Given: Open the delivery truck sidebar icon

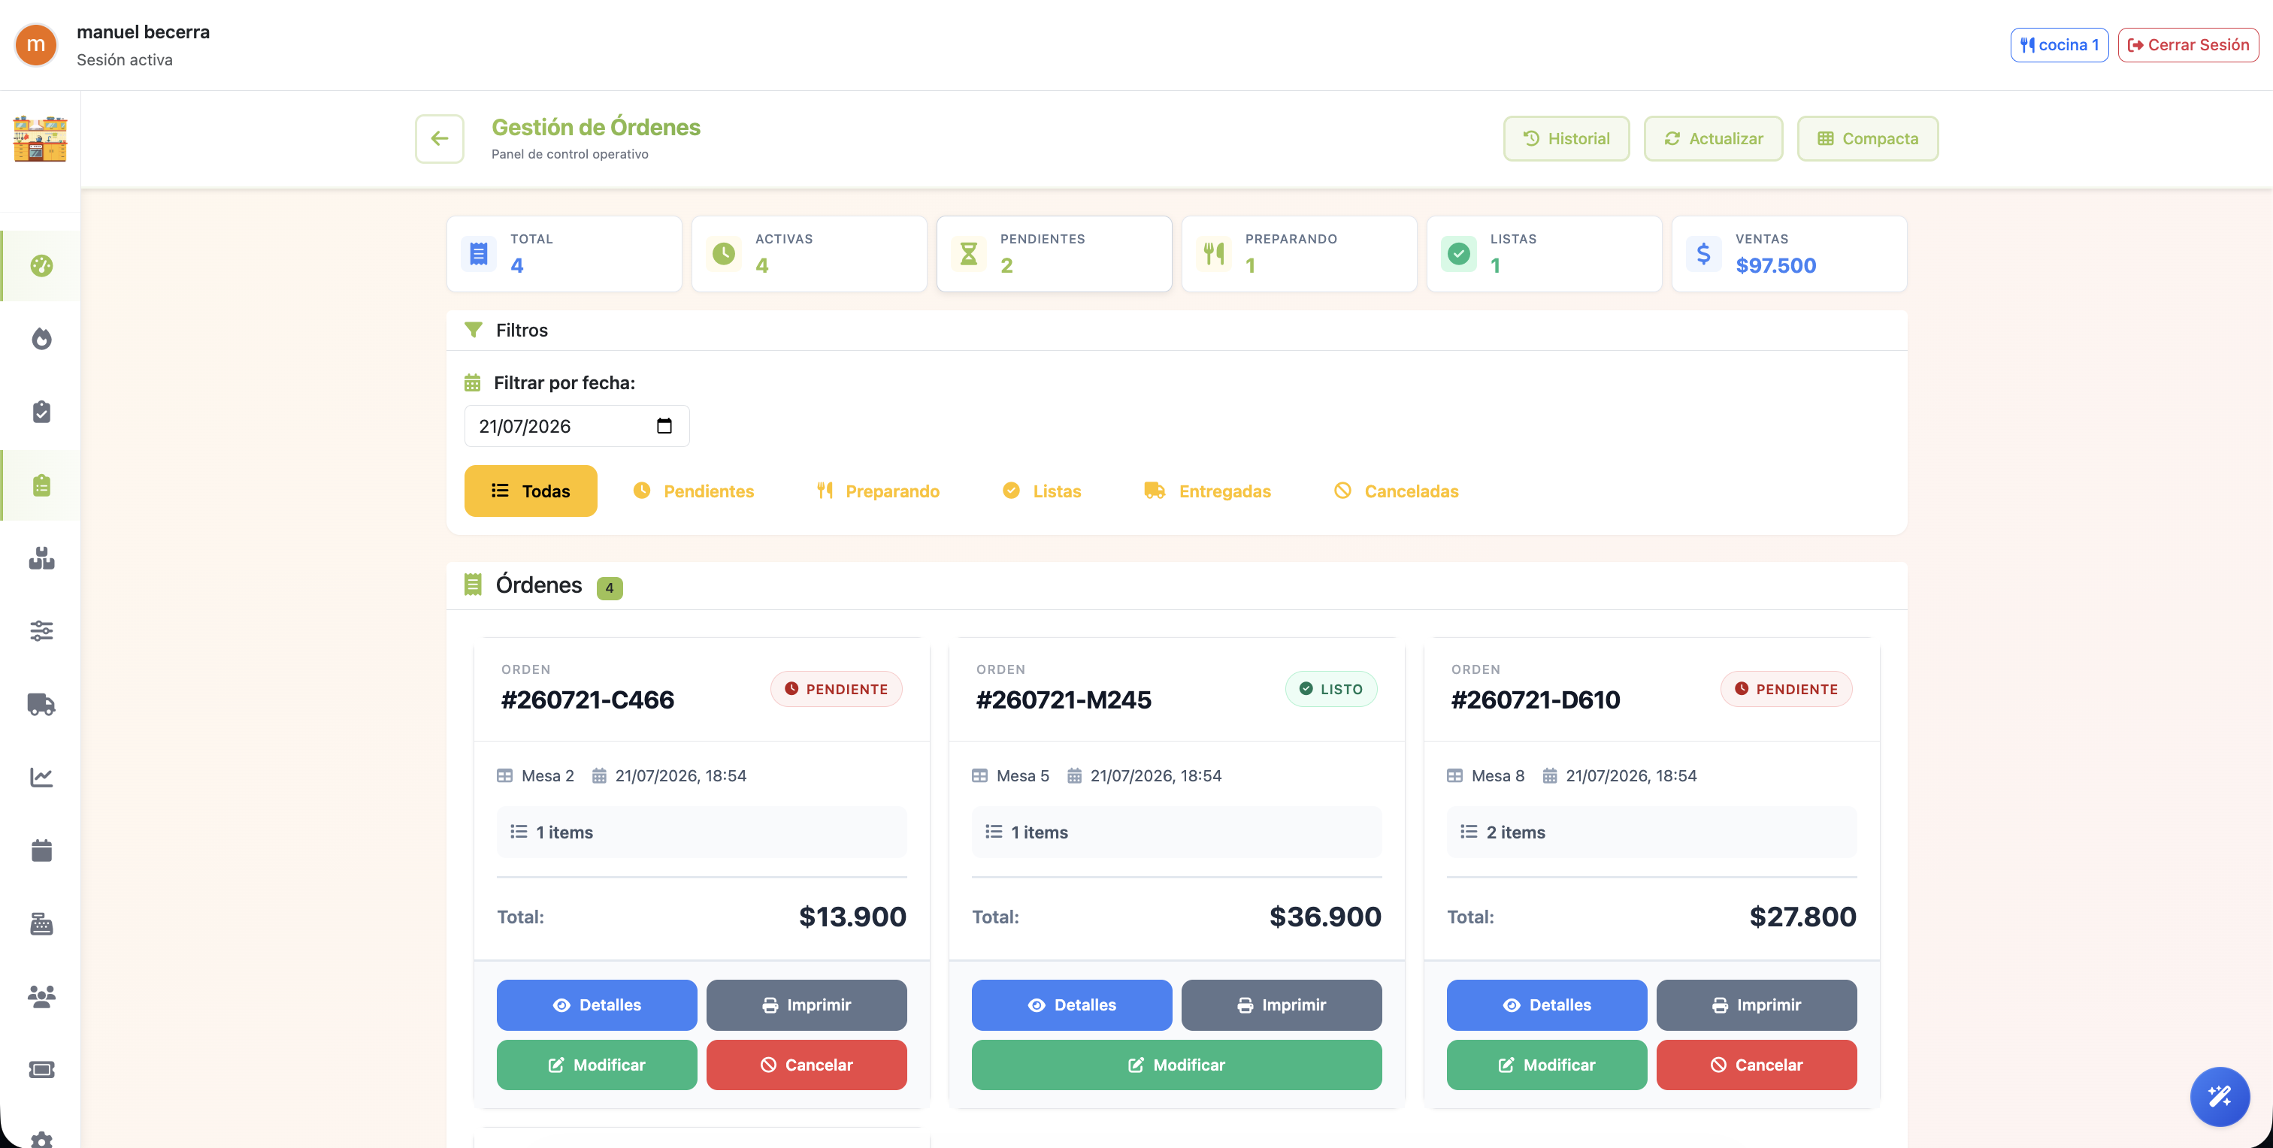Looking at the screenshot, I should coord(41,704).
